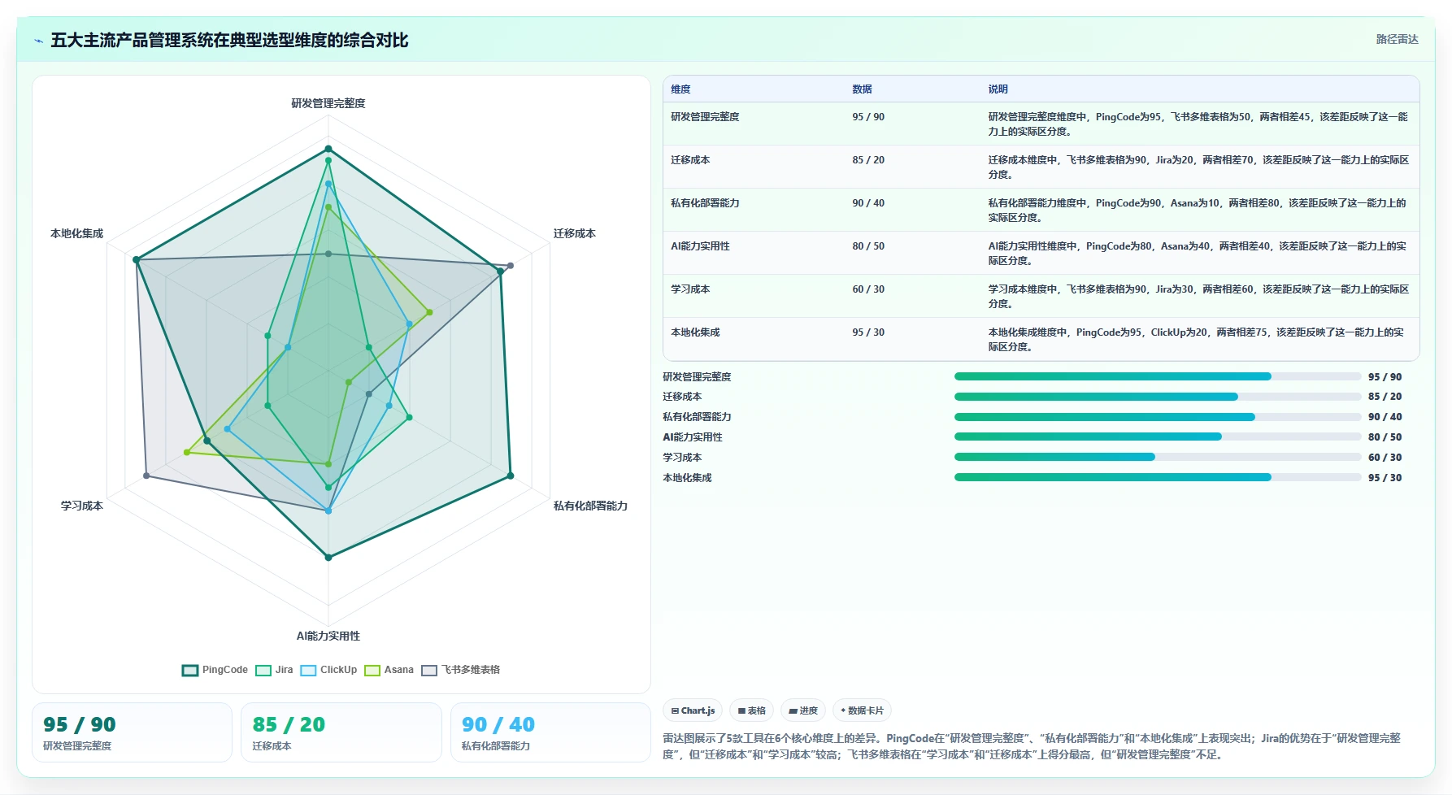Toggle PingCode dataset in chart legend
Screen dimensions: 1452x795
pos(215,670)
